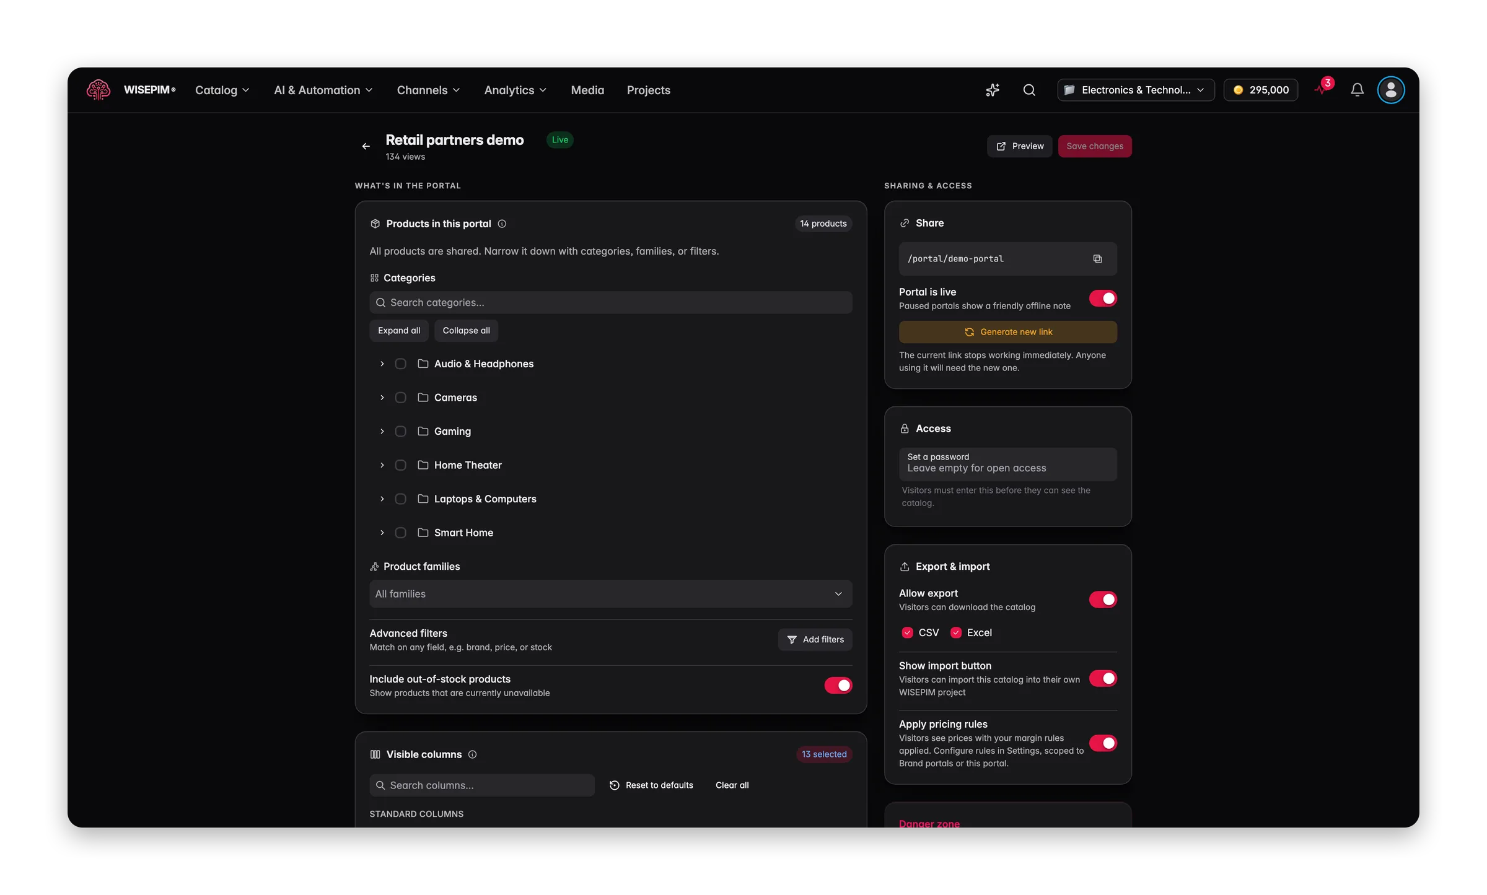Click the Export & import upload icon

(x=905, y=567)
